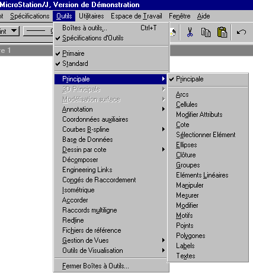Open the dropdown arrow left of line style

coord(14,31)
